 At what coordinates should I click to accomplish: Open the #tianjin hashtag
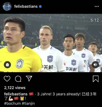click(28, 103)
